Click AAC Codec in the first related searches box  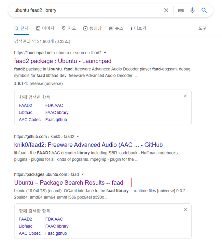pyautogui.click(x=30, y=120)
